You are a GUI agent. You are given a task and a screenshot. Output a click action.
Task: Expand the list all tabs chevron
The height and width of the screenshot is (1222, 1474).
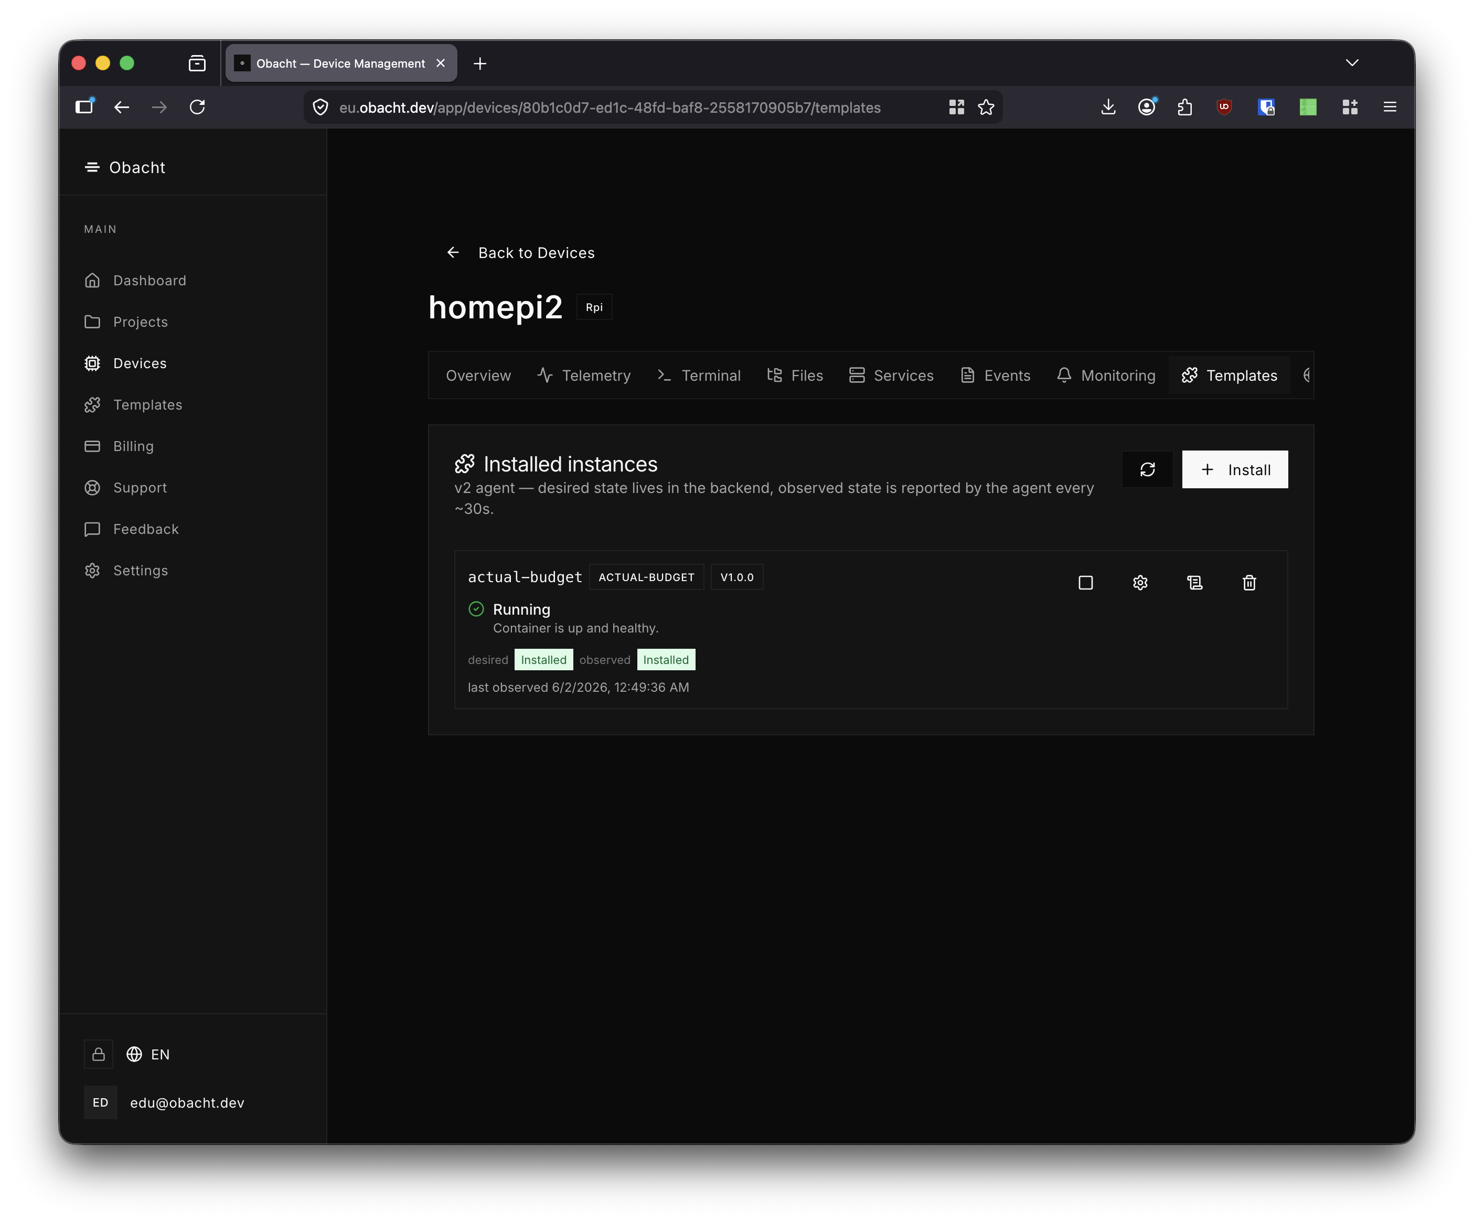click(1352, 63)
